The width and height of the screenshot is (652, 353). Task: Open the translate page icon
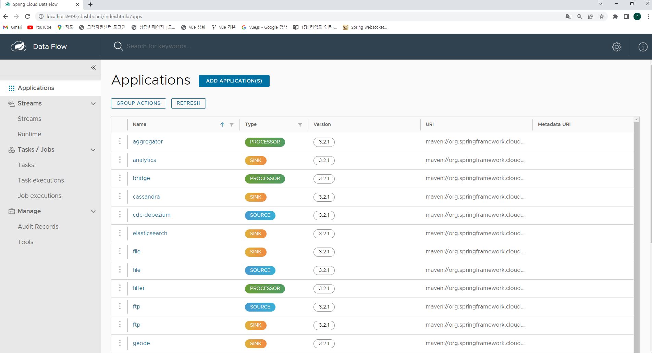pyautogui.click(x=569, y=16)
